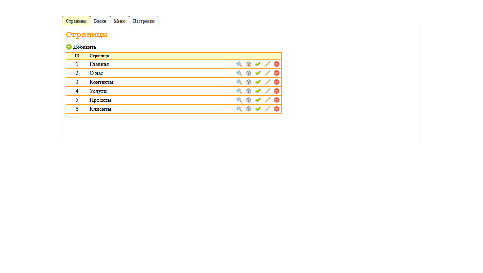Go to the Настройки tab
The width and height of the screenshot is (483, 273).
[x=143, y=21]
